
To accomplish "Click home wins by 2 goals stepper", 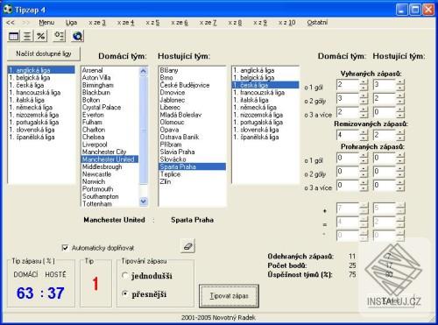I will (364, 99).
